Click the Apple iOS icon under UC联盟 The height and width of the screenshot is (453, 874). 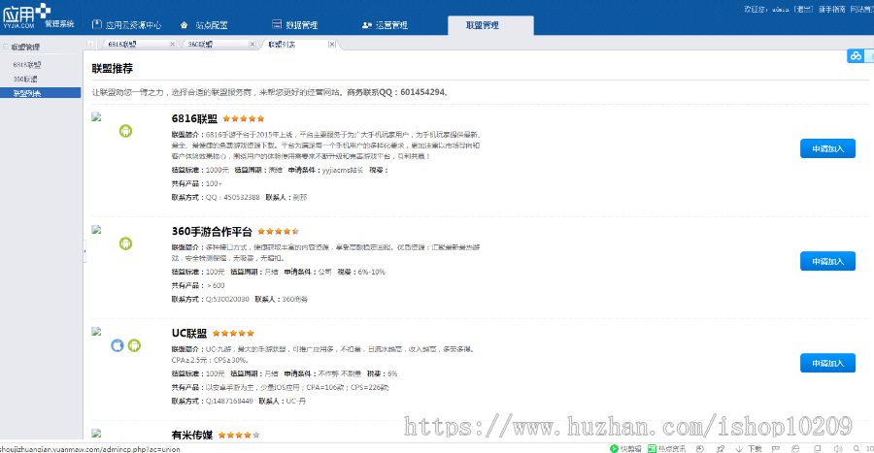[118, 345]
